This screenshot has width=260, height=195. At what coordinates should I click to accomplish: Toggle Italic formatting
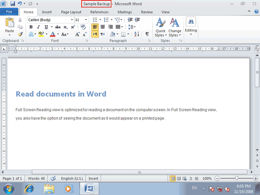pyautogui.click(x=39, y=27)
